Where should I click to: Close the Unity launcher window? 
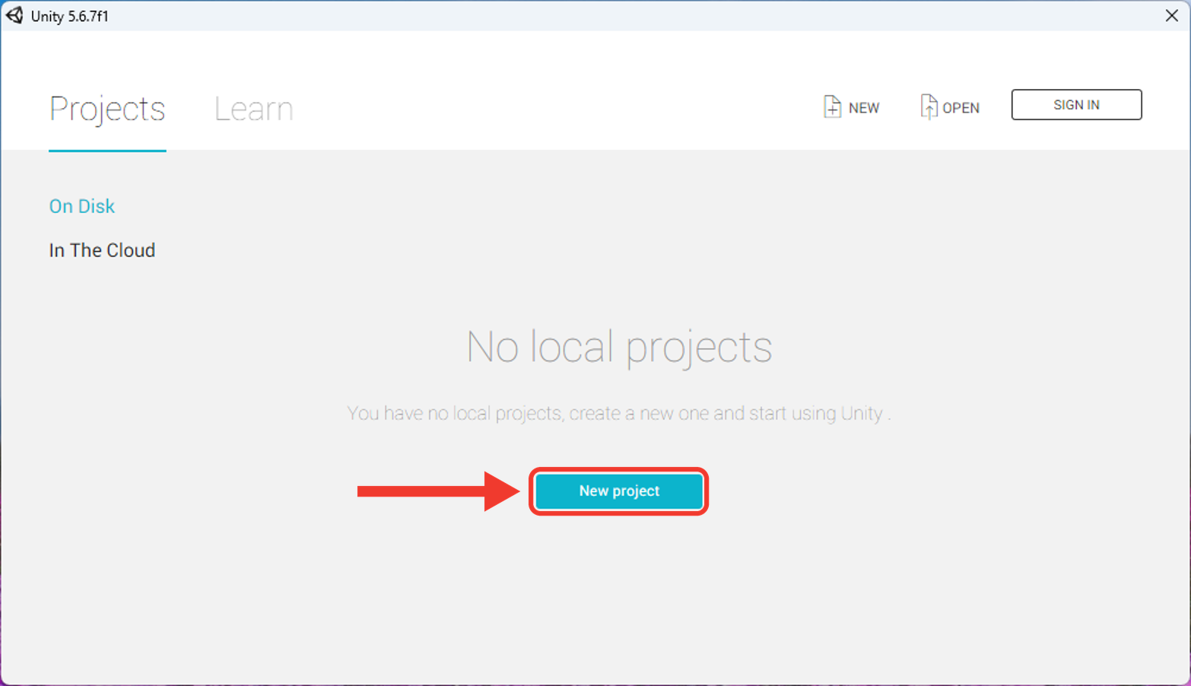pos(1171,15)
